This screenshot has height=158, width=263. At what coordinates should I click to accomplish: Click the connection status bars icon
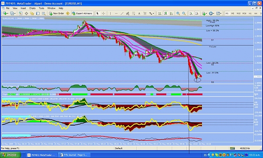click(232, 148)
